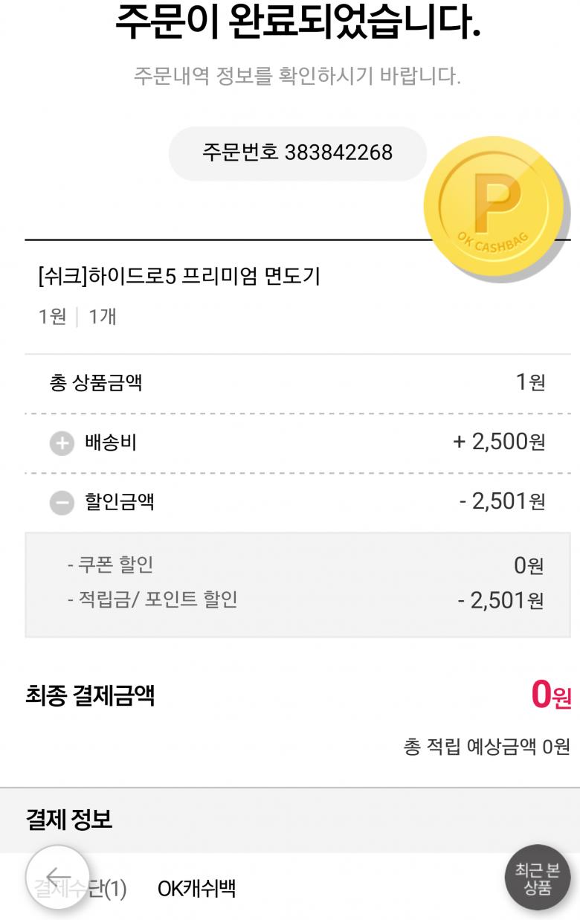
Task: Collapse the 할인금액 minus icon
Action: (x=62, y=504)
